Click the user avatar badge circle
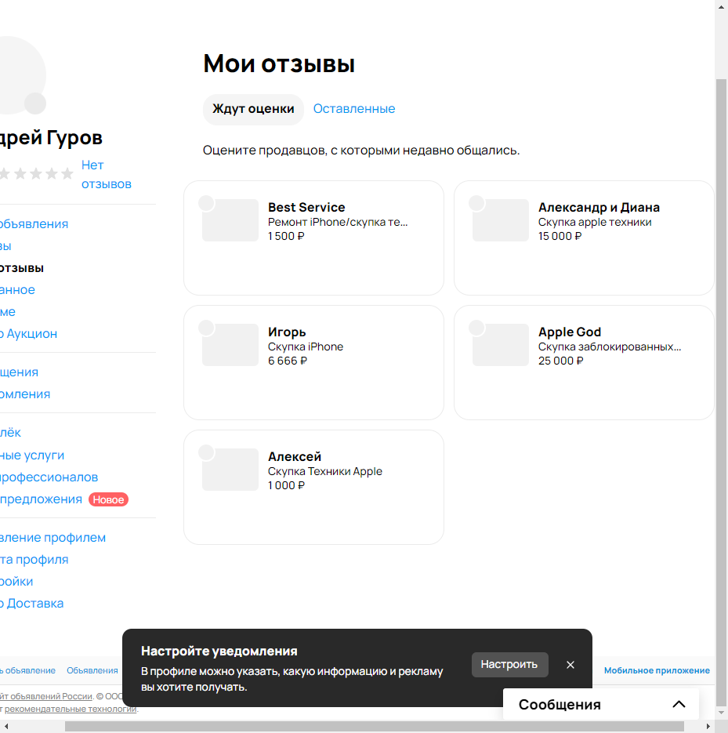This screenshot has width=728, height=733. pyautogui.click(x=35, y=103)
